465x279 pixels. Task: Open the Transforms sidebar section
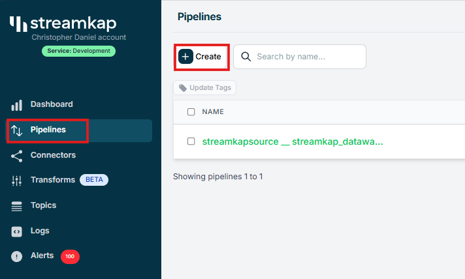pos(53,180)
